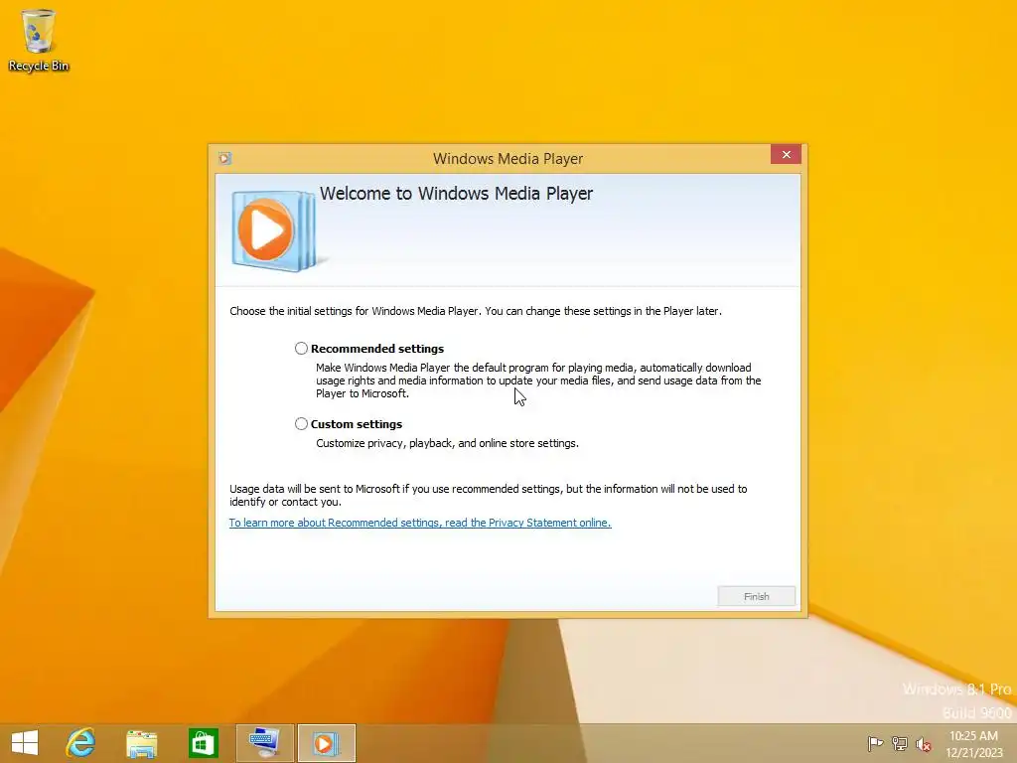Viewport: 1017px width, 763px height.
Task: Click the 'Usage data will be sent' notice
Action: [489, 495]
